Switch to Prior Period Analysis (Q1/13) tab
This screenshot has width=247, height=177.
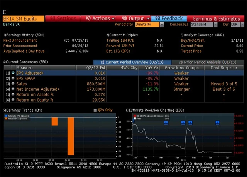[x=208, y=62]
